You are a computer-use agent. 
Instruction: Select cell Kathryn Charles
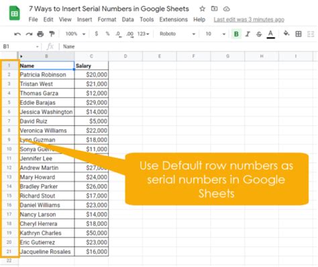coord(46,233)
